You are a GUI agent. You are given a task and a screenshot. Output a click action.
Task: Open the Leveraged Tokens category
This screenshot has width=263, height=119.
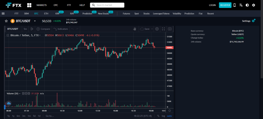pos(161,14)
